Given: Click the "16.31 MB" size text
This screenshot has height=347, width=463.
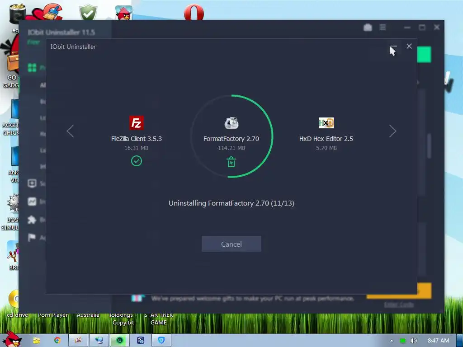Looking at the screenshot, I should click(x=137, y=148).
